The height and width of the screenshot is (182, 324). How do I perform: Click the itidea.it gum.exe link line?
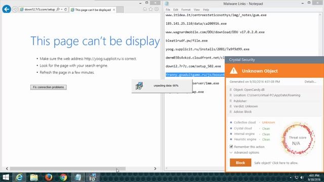point(216,15)
